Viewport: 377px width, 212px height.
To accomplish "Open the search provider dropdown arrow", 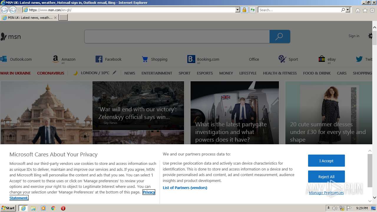I will click(x=348, y=10).
